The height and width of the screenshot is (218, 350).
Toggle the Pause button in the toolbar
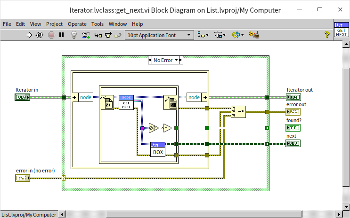pos(61,35)
